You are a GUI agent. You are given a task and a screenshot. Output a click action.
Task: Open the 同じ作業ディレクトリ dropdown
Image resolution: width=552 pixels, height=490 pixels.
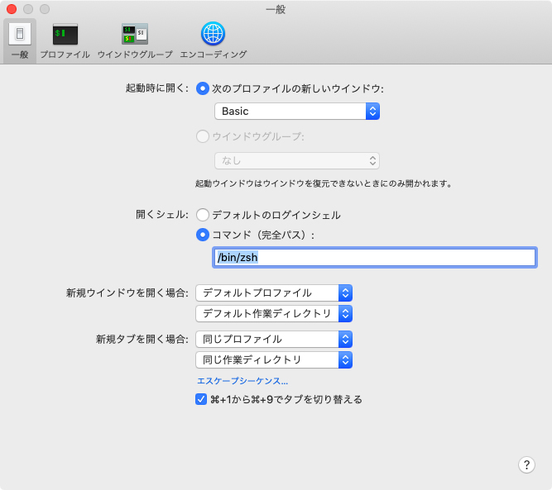point(274,359)
